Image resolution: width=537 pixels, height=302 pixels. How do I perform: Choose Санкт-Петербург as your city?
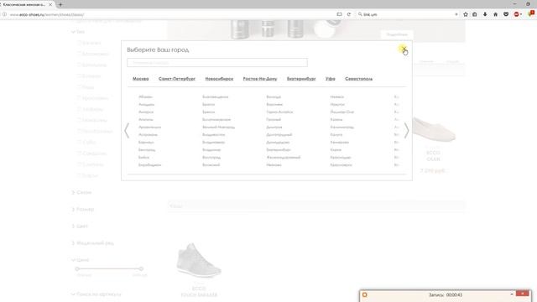(177, 79)
